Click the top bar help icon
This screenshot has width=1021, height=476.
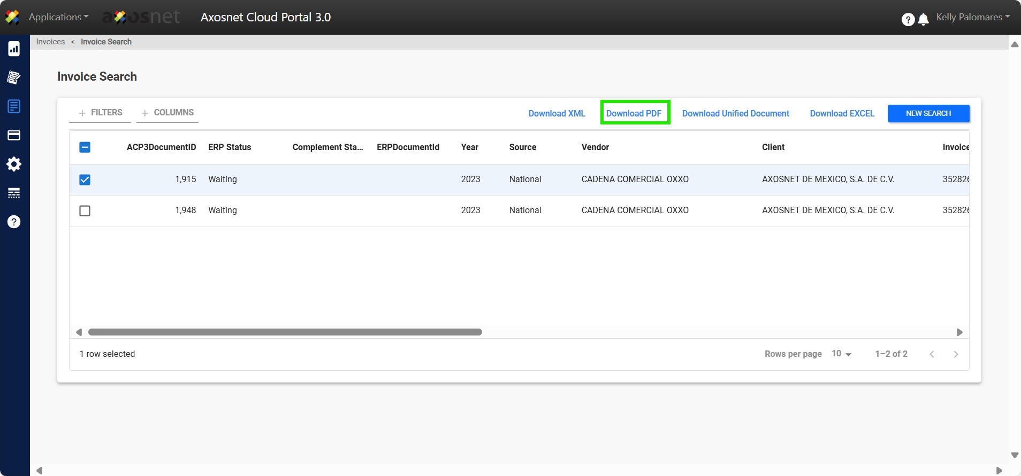click(x=908, y=20)
